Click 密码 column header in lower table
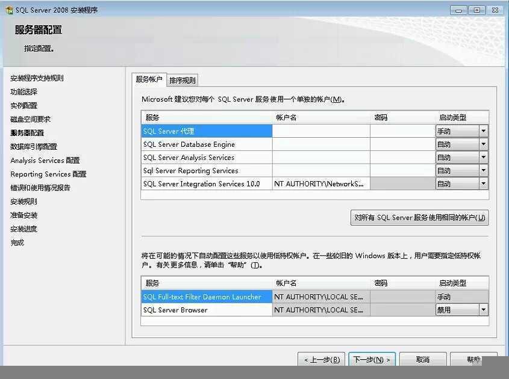 click(x=402, y=283)
